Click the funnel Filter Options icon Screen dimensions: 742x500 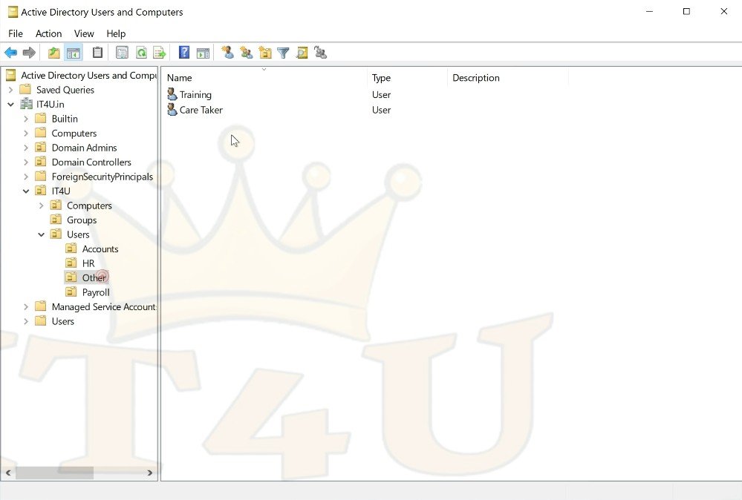tap(283, 53)
